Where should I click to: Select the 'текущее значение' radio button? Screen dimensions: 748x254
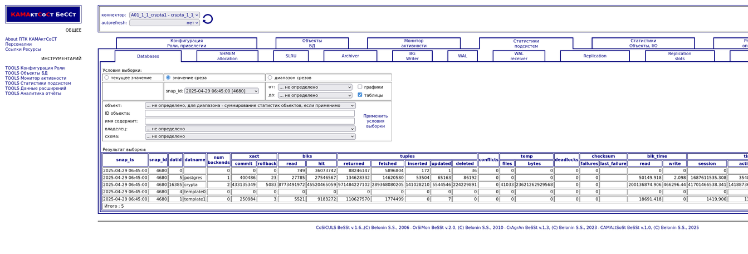106,78
